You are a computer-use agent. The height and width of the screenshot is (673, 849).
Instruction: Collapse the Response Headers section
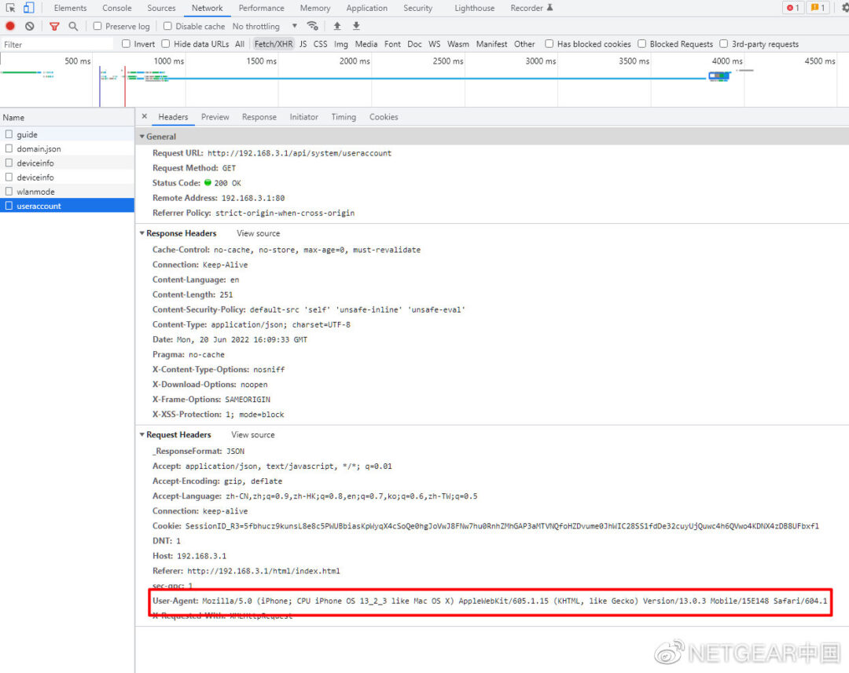coord(141,233)
